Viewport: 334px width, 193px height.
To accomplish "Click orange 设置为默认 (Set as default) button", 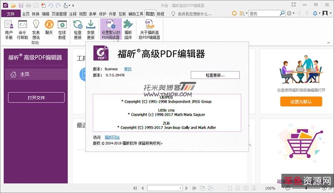I will click(301, 102).
